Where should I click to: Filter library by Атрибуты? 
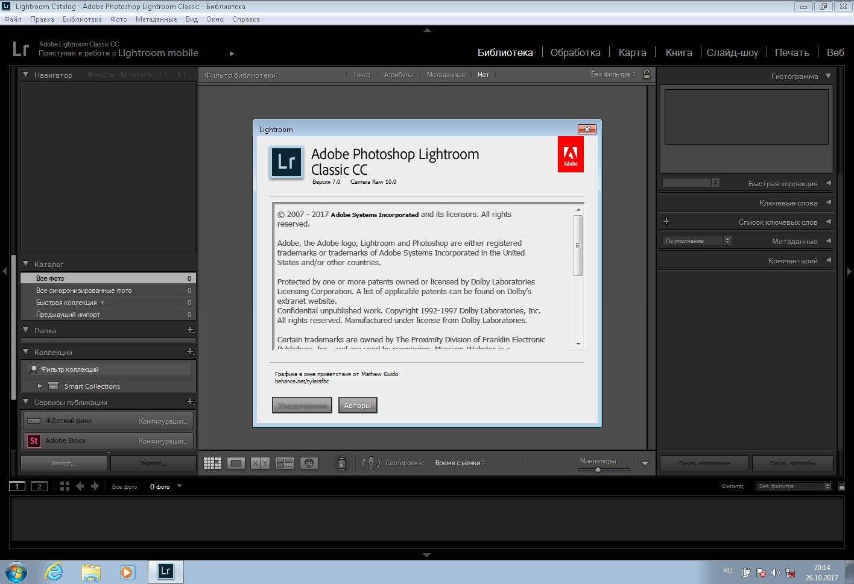[x=398, y=75]
